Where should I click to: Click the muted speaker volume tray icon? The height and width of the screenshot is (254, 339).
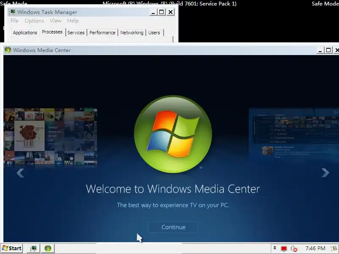(x=294, y=248)
